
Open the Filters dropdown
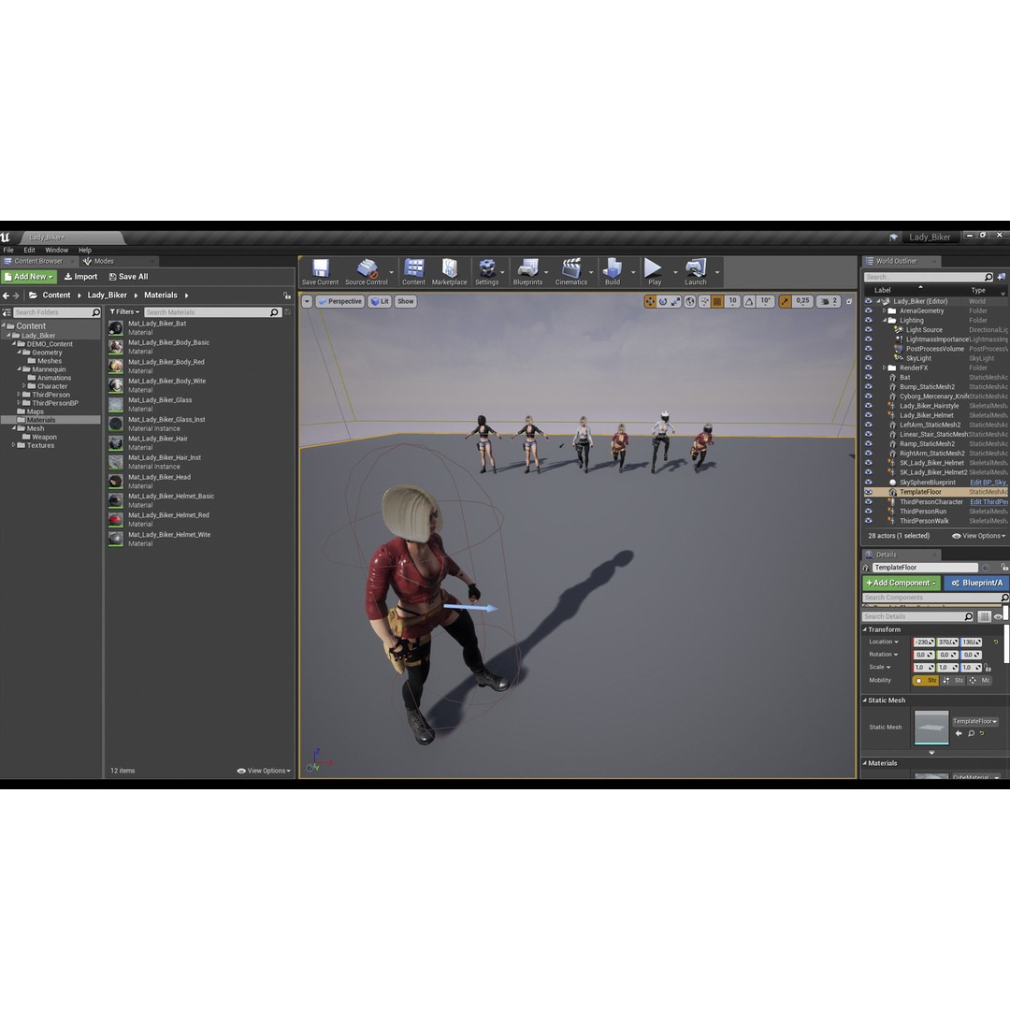124,311
